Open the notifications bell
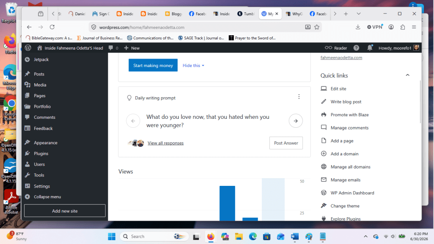Image resolution: width=434 pixels, height=244 pixels. coord(370,48)
